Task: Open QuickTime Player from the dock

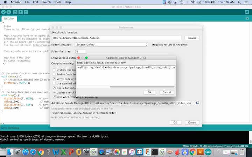Action: click(x=101, y=152)
